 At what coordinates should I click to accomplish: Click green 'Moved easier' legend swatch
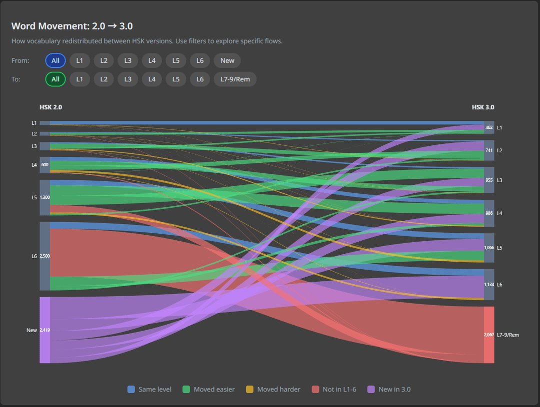(186, 389)
